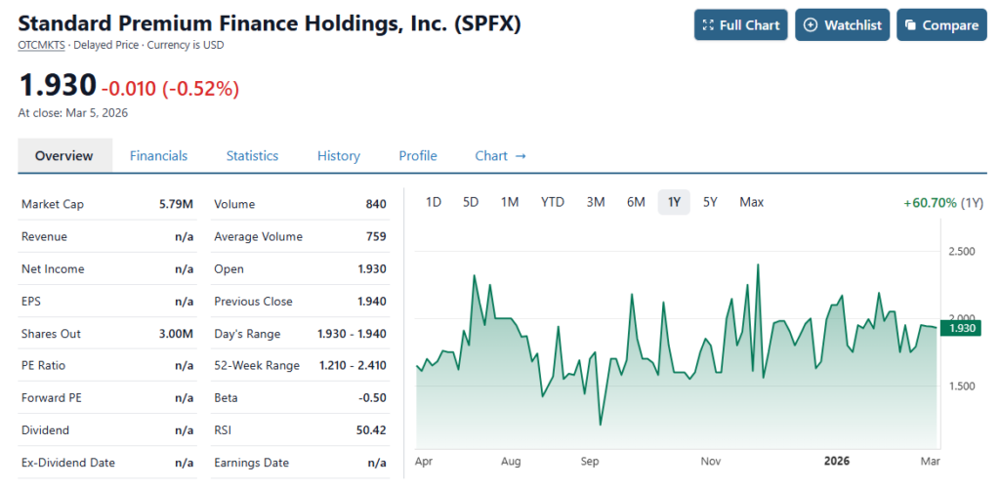Switch chart to 6M range

[636, 202]
